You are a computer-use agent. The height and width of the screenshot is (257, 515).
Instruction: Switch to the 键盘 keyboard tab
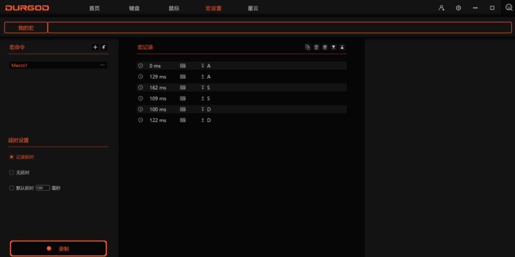click(x=134, y=8)
